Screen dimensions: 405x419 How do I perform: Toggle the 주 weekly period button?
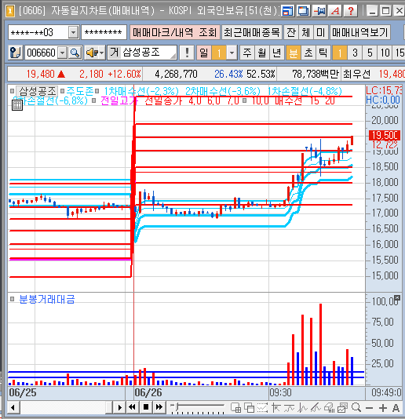[246, 53]
